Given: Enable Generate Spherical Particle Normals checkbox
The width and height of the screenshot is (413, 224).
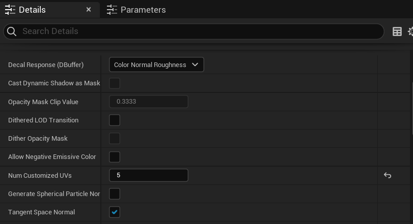Looking at the screenshot, I should click(x=115, y=194).
